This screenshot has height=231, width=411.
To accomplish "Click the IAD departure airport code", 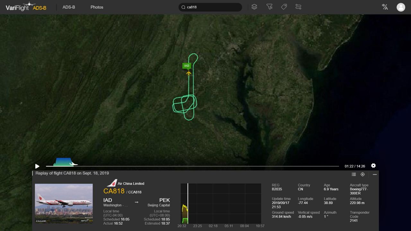I will pyautogui.click(x=108, y=200).
